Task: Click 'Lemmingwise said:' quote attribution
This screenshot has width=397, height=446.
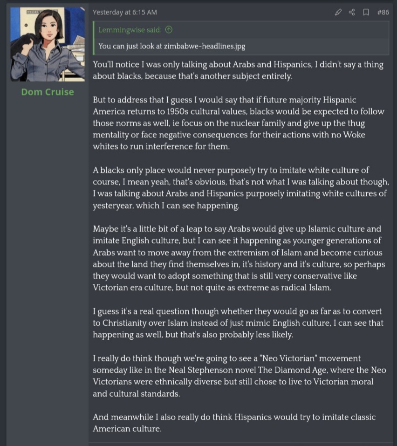Action: [x=130, y=30]
